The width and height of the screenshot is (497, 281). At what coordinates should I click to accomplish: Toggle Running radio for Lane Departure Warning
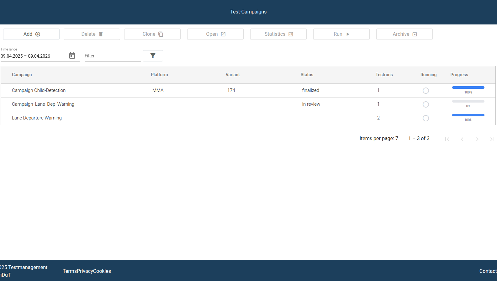pyautogui.click(x=426, y=118)
